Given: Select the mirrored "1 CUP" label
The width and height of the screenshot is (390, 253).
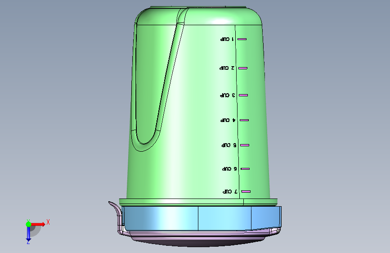Looking at the screenshot, I should click(x=227, y=39).
